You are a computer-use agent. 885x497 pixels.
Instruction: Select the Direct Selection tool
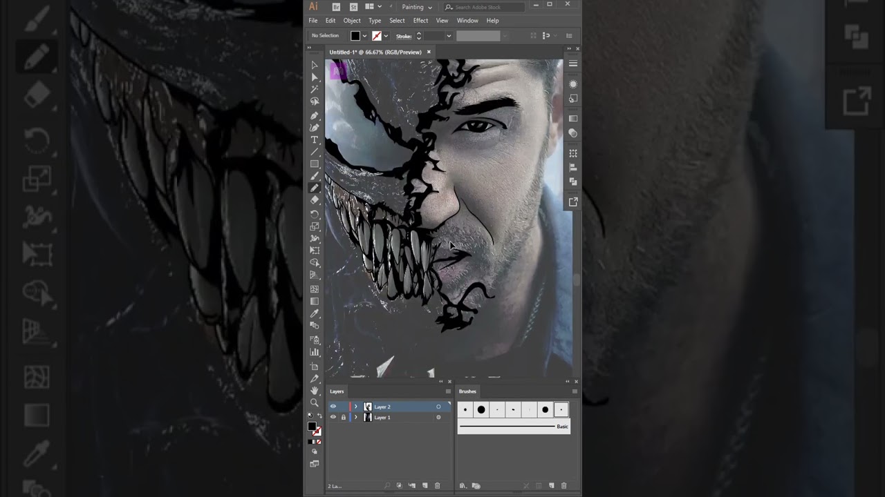(x=315, y=77)
